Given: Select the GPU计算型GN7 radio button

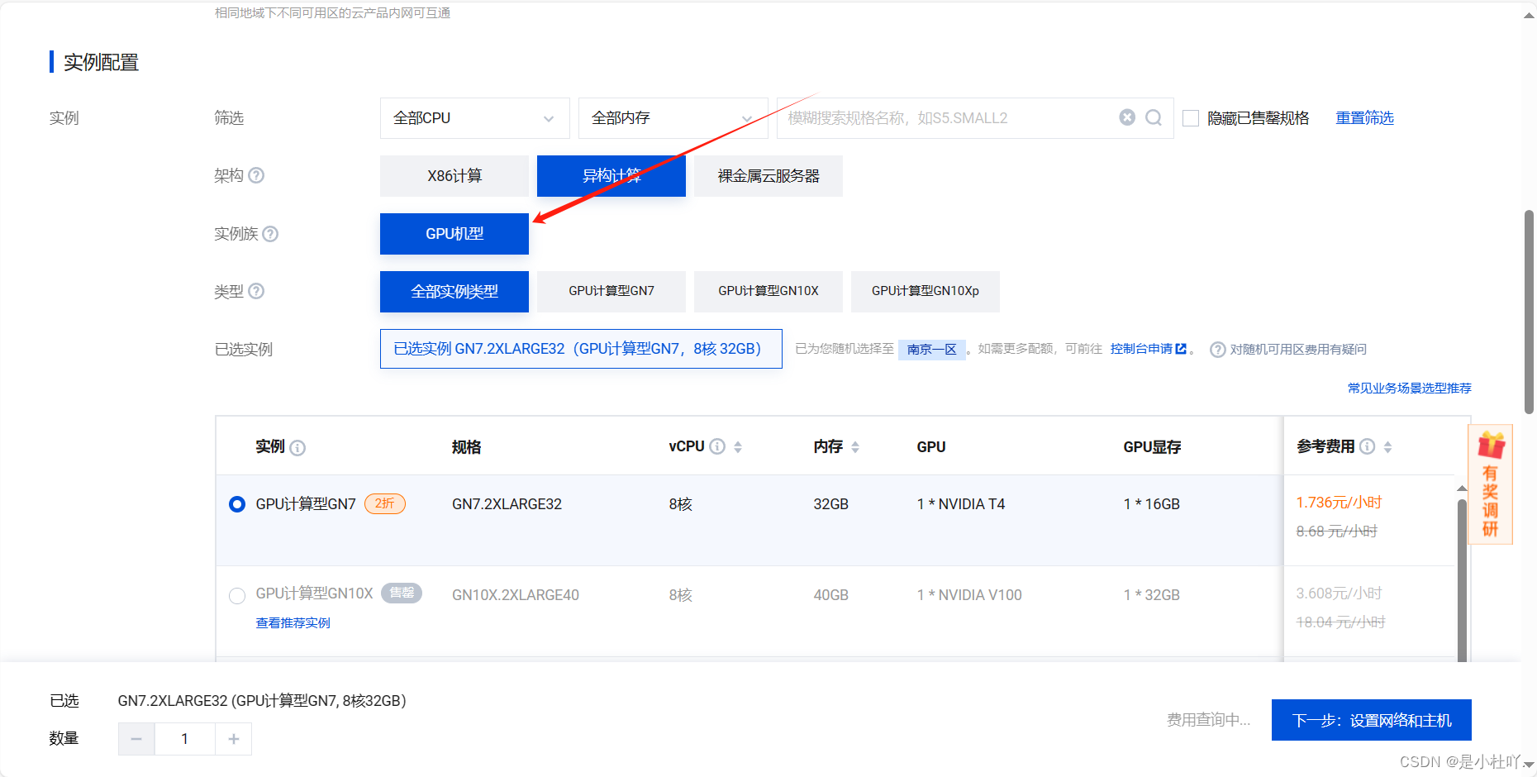Looking at the screenshot, I should tap(237, 504).
